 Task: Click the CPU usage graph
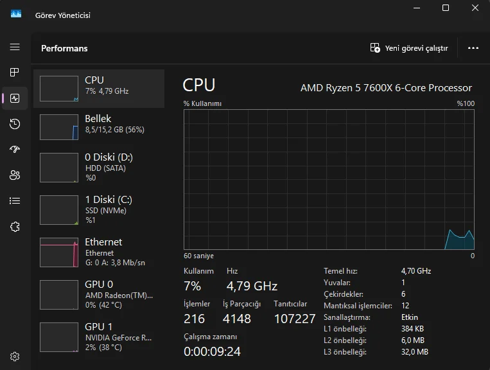[329, 179]
